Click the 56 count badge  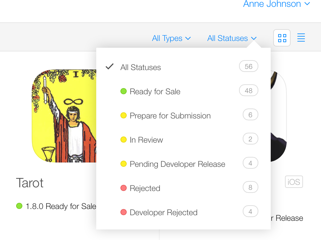248,67
